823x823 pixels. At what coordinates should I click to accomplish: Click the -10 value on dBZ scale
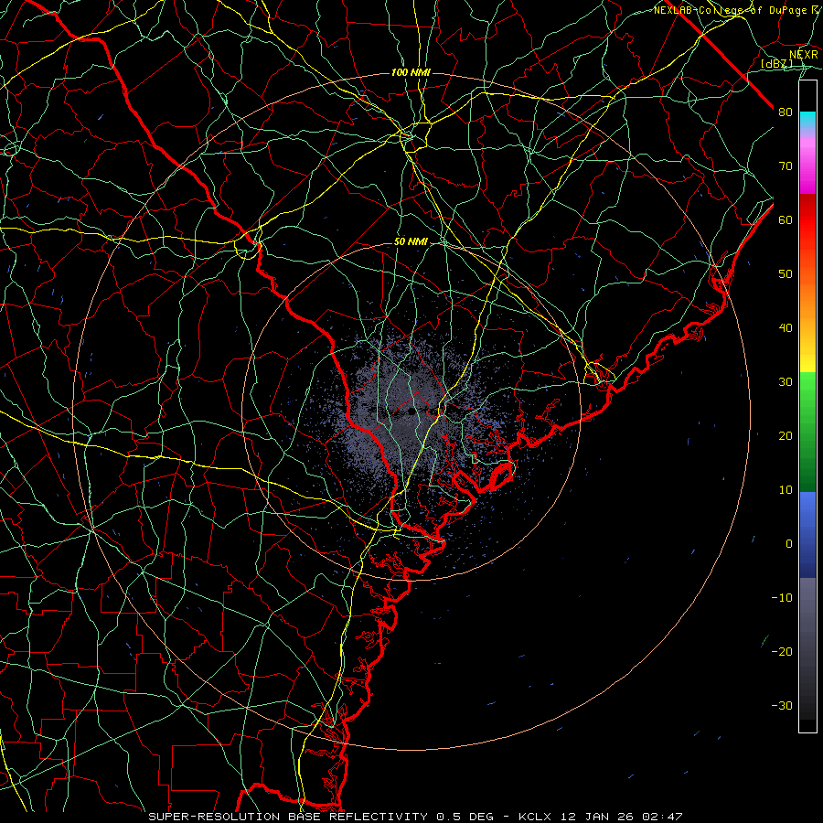[x=782, y=598]
